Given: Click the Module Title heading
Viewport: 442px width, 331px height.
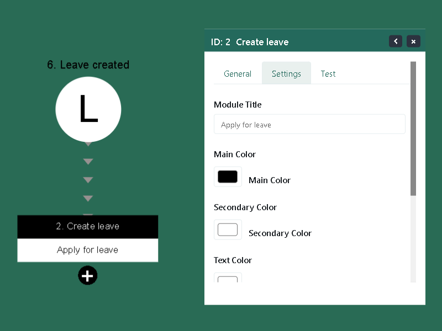Looking at the screenshot, I should click(x=238, y=105).
